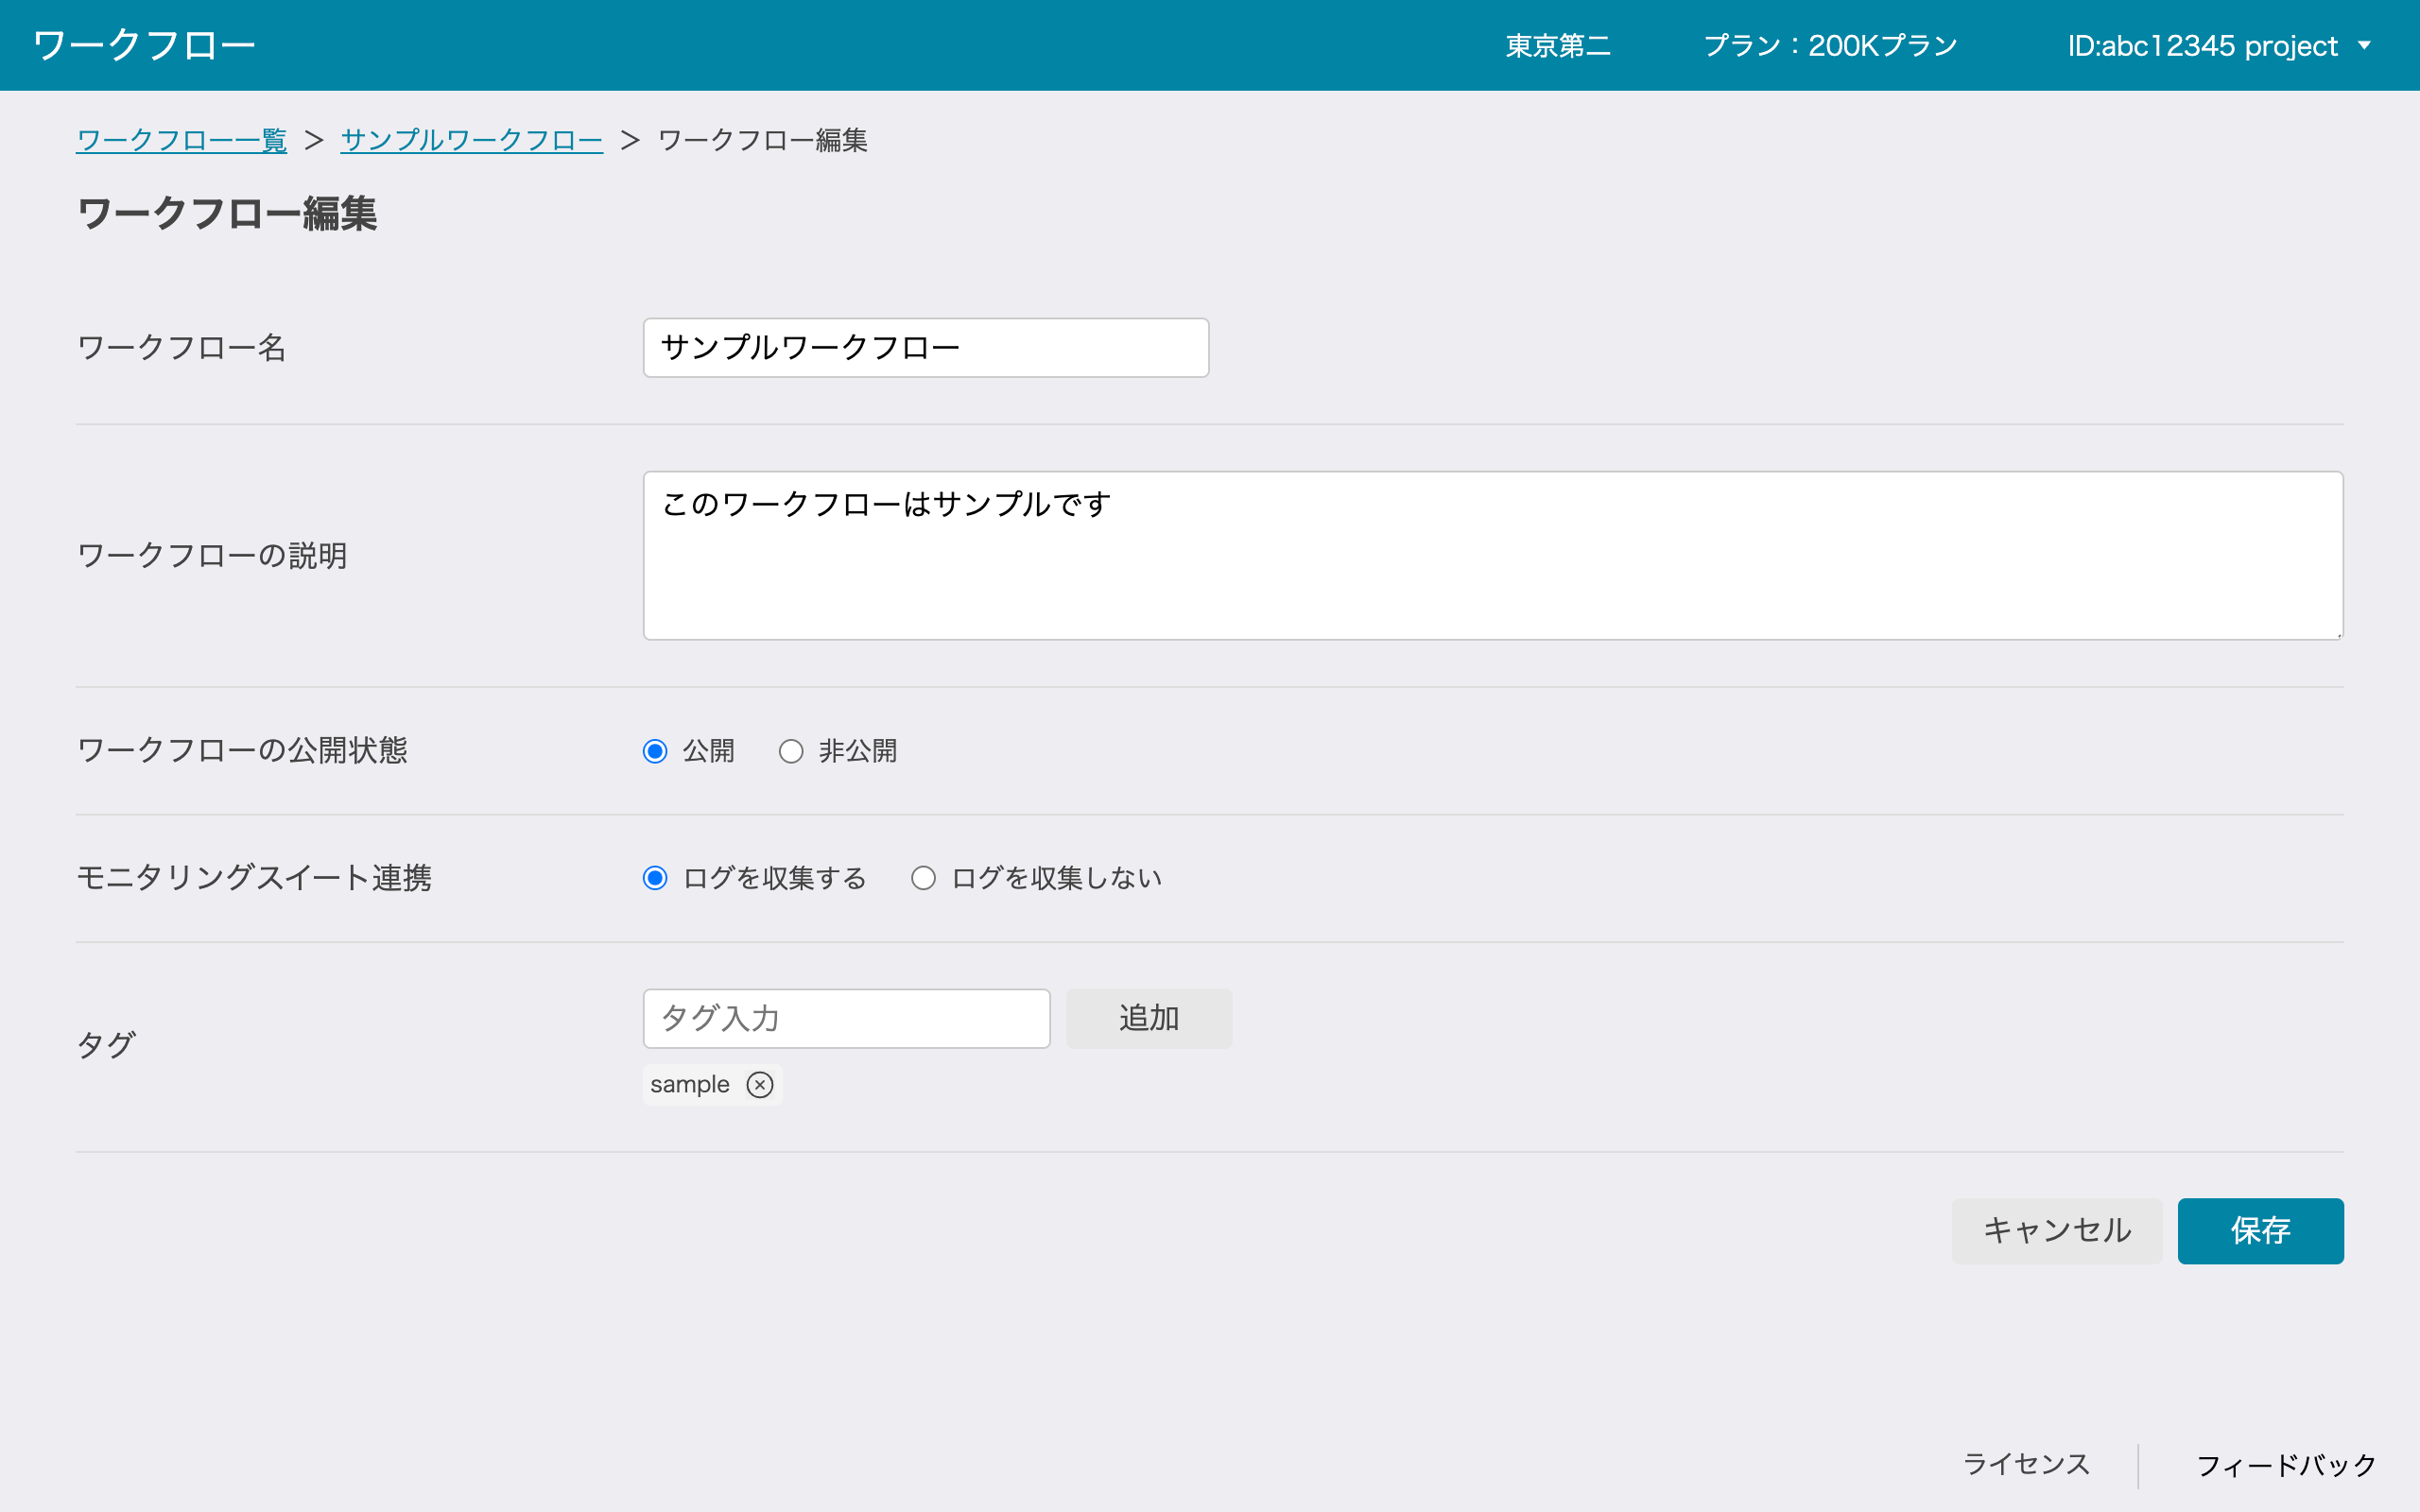The image size is (2420, 1512).
Task: Enable ログを収集しない option
Action: 923,878
